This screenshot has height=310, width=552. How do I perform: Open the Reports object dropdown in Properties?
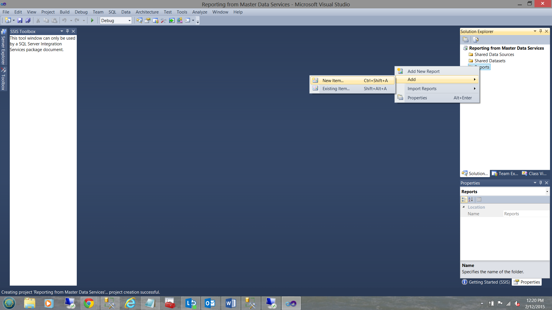click(547, 192)
